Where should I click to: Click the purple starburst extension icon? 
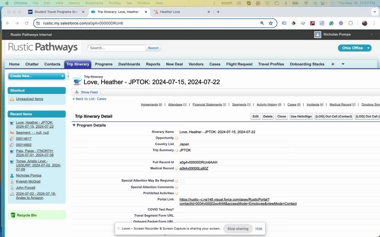tap(341, 23)
